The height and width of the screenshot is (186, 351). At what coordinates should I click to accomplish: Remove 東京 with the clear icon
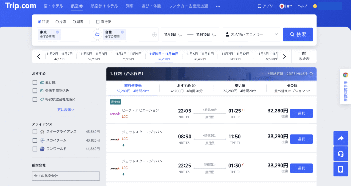(57, 32)
